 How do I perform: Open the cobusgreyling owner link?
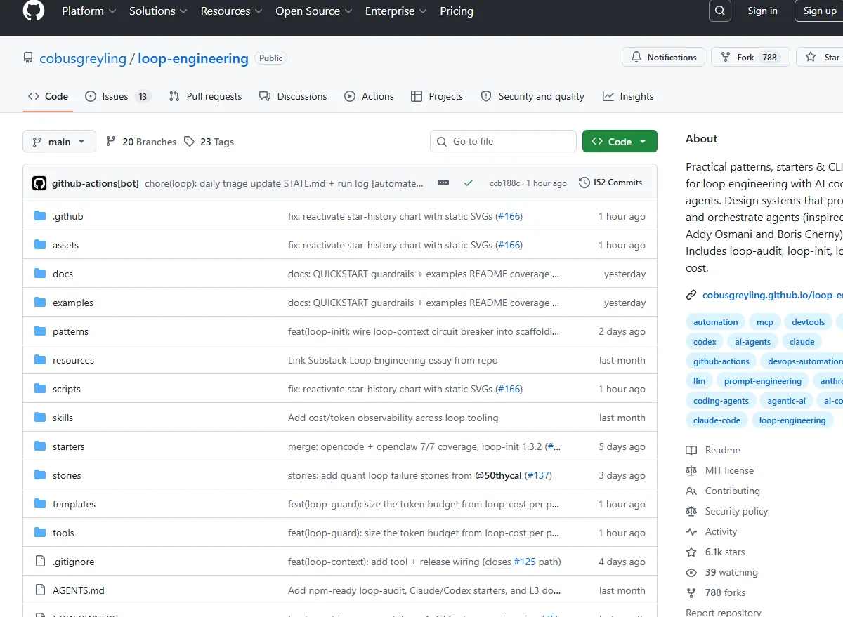83,58
